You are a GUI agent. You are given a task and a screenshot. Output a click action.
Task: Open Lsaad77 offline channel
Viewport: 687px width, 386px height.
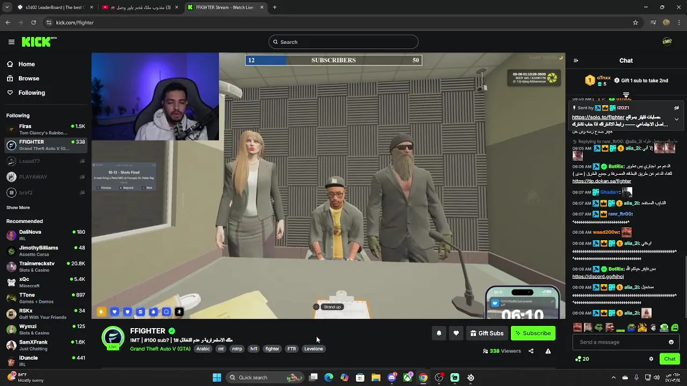pyautogui.click(x=46, y=161)
